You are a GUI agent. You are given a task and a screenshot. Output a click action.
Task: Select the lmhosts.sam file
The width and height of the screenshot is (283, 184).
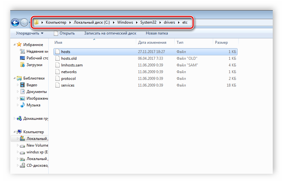(72, 65)
